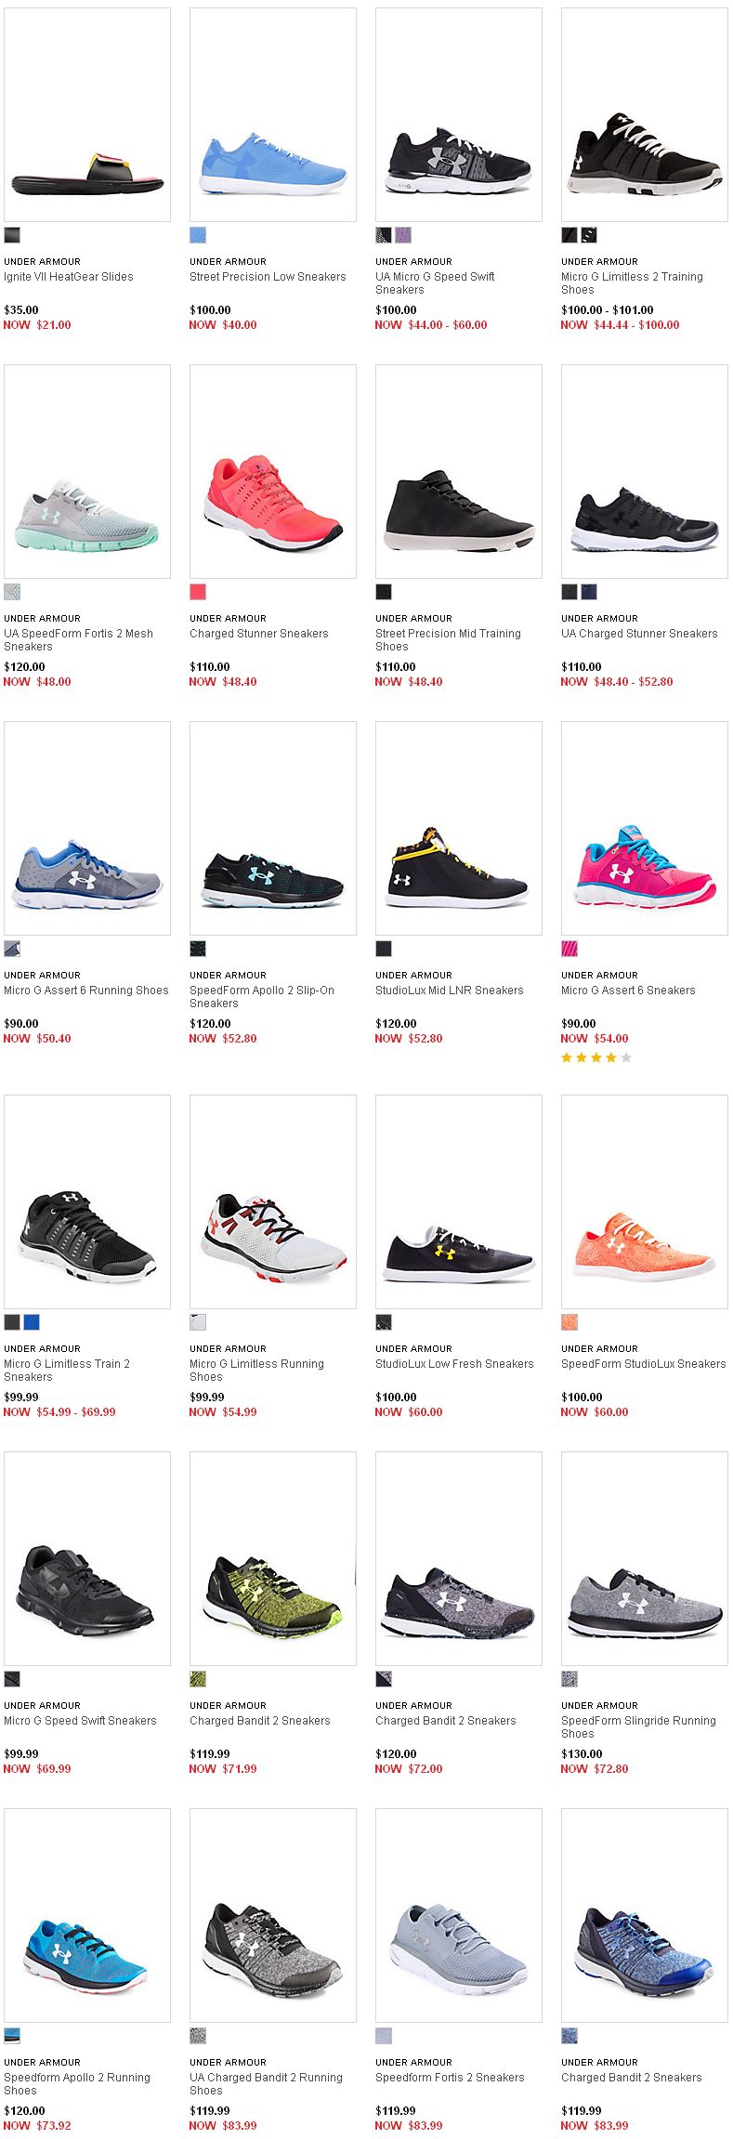
Task: Choose yellow-green swatch under Charged Bandit 2 Sneakers
Action: (x=198, y=1679)
